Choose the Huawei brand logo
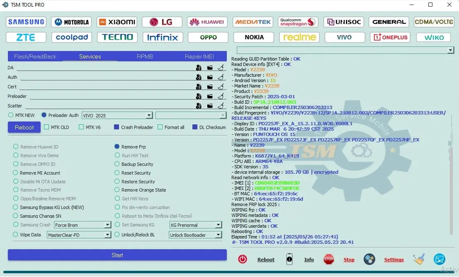 coord(207,22)
